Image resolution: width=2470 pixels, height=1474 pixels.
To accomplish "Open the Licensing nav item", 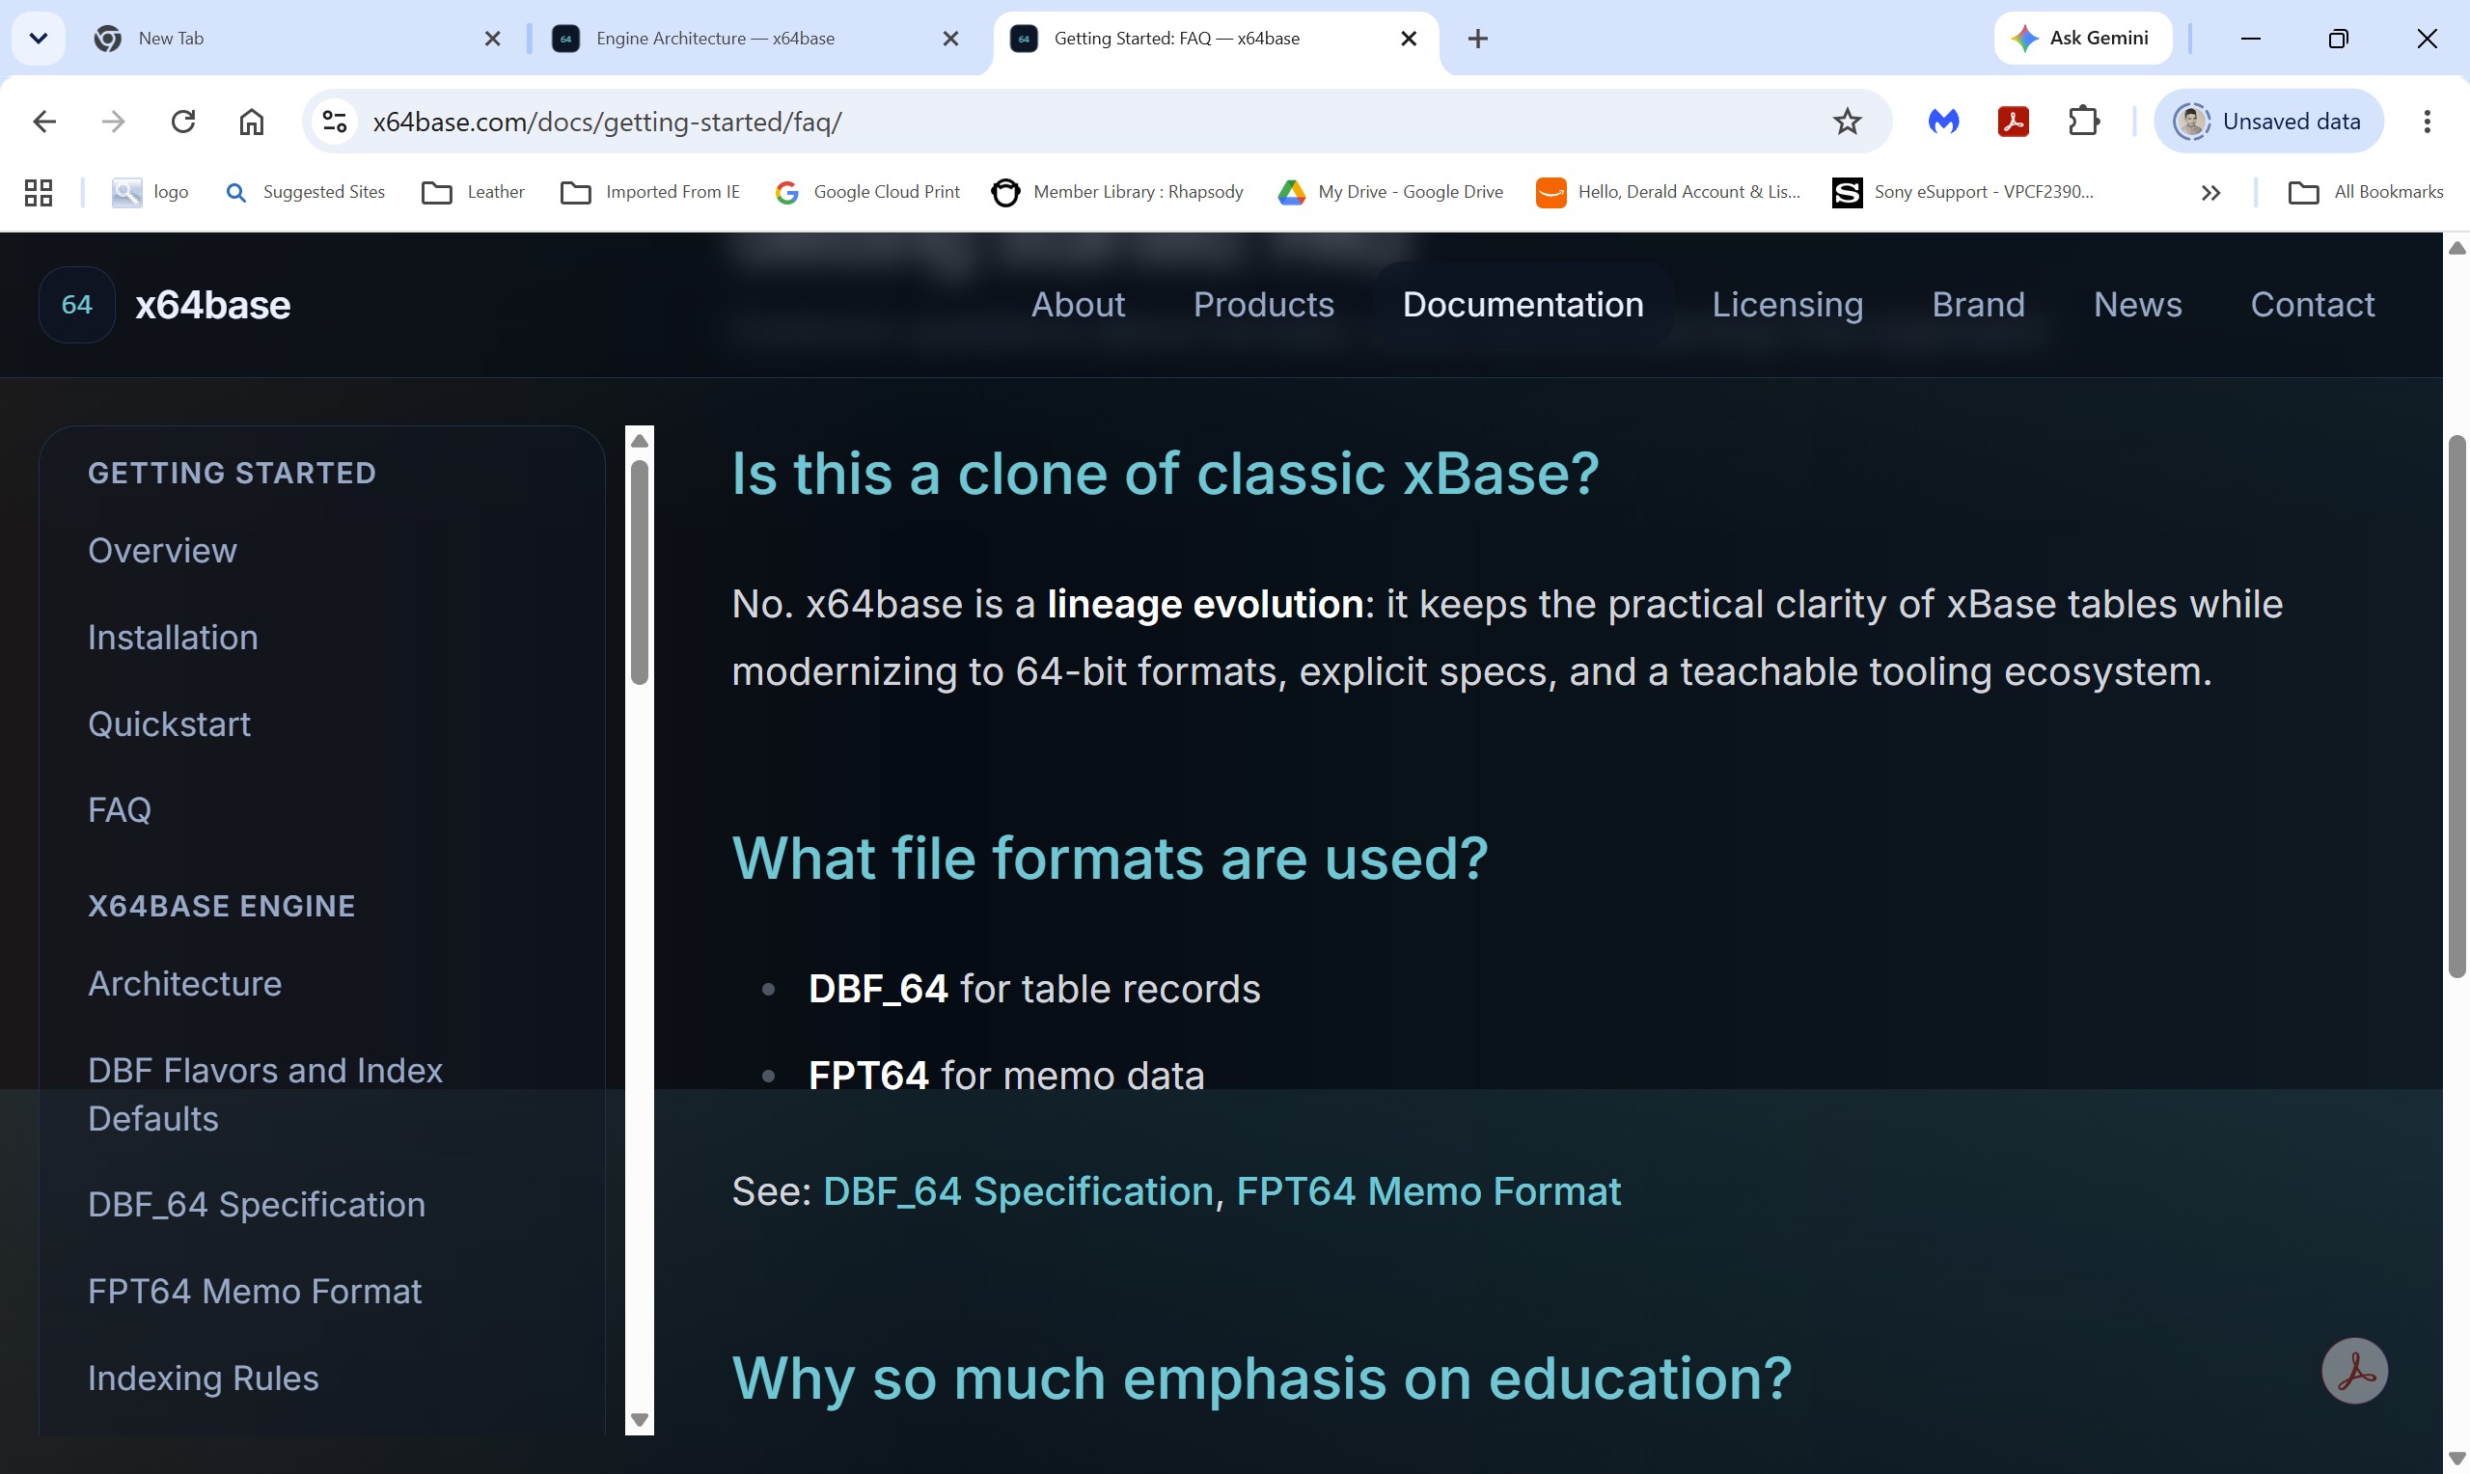I will 1787,304.
